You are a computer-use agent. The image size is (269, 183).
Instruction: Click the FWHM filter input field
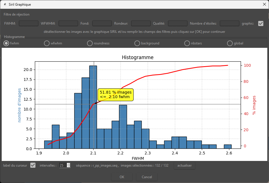click(x=28, y=23)
